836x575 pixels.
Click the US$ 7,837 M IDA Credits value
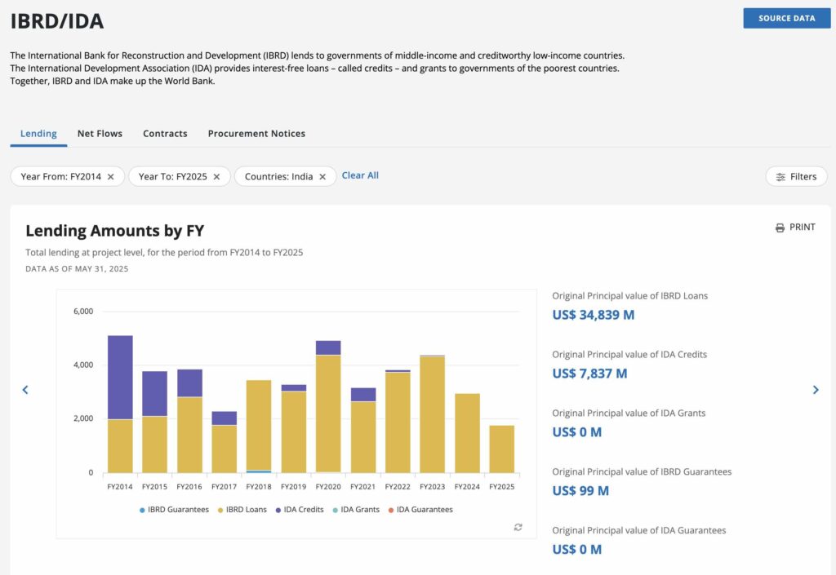click(x=589, y=374)
